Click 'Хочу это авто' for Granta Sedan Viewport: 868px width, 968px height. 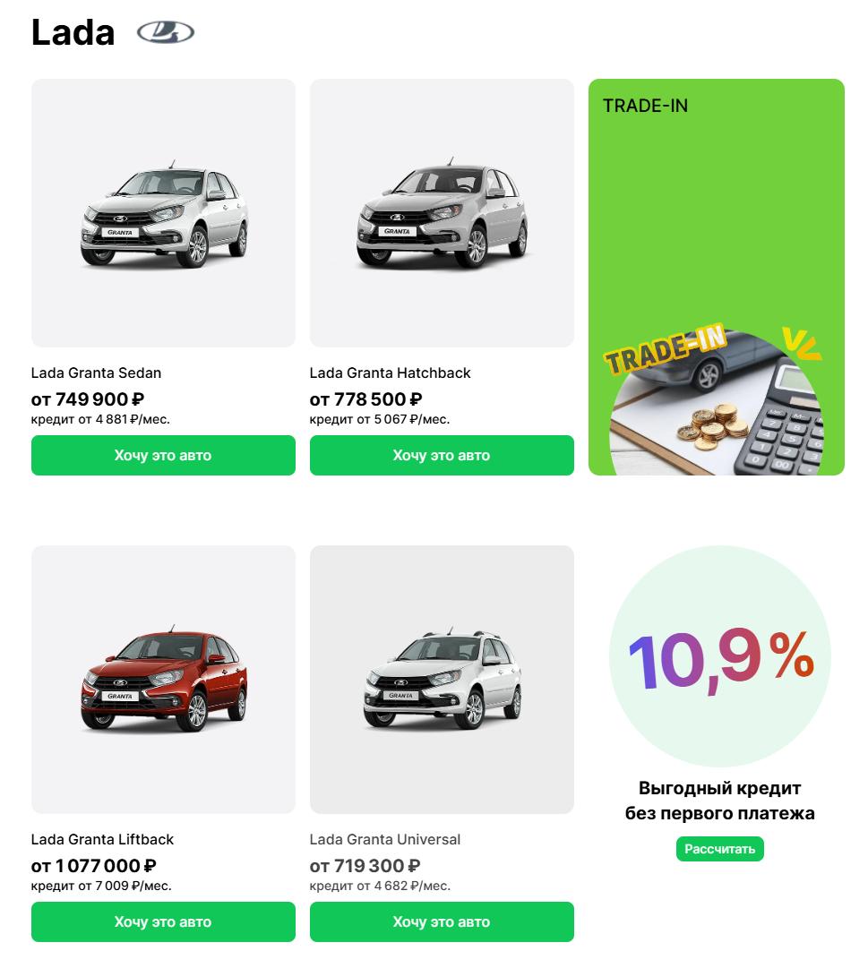163,455
